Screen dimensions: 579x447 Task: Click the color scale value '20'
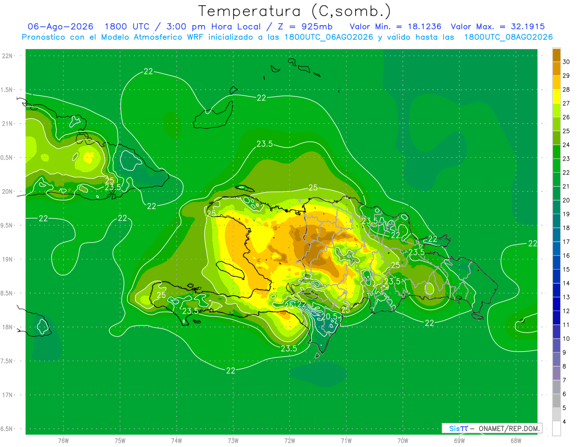click(567, 200)
